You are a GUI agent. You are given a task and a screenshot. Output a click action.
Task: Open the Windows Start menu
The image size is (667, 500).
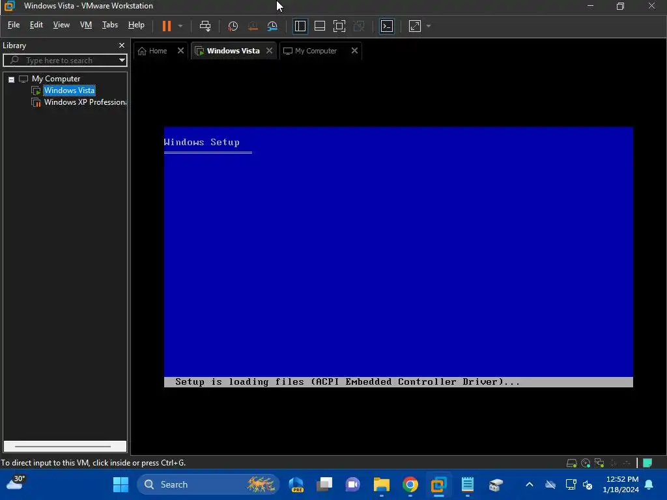tap(121, 484)
